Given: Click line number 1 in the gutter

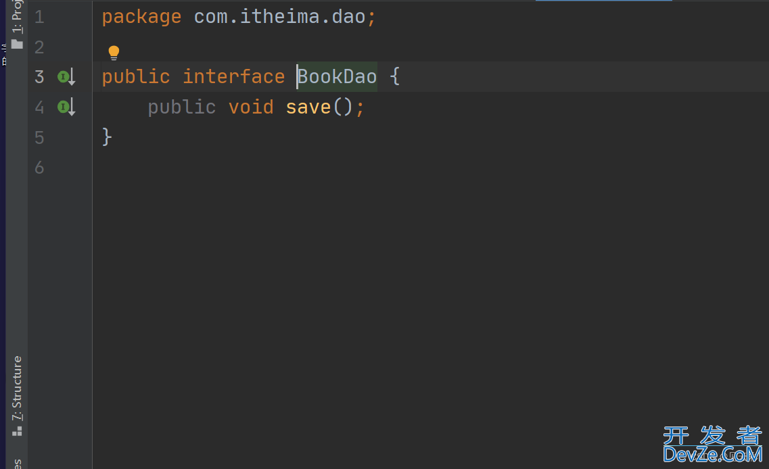Looking at the screenshot, I should [39, 17].
